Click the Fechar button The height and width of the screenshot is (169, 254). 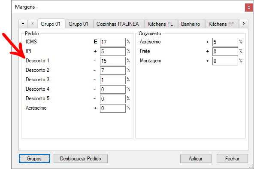[232, 158]
